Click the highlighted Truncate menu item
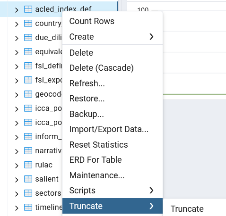 pos(113,206)
